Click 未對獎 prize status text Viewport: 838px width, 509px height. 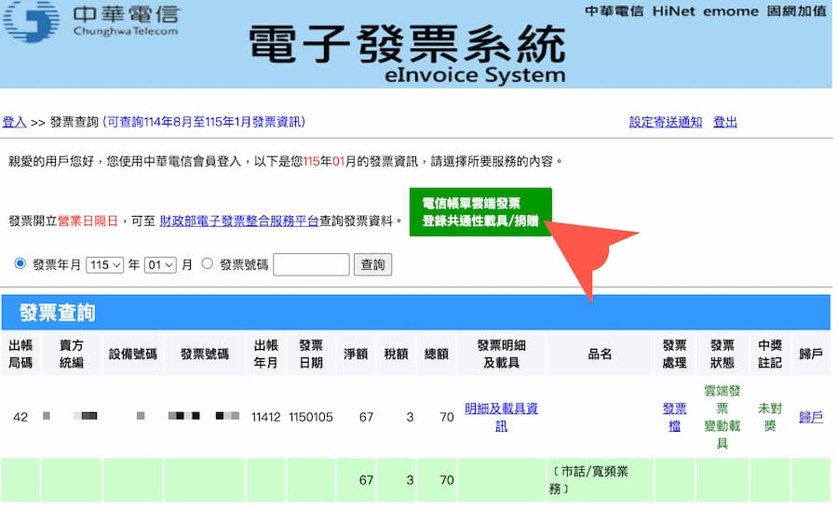[770, 417]
